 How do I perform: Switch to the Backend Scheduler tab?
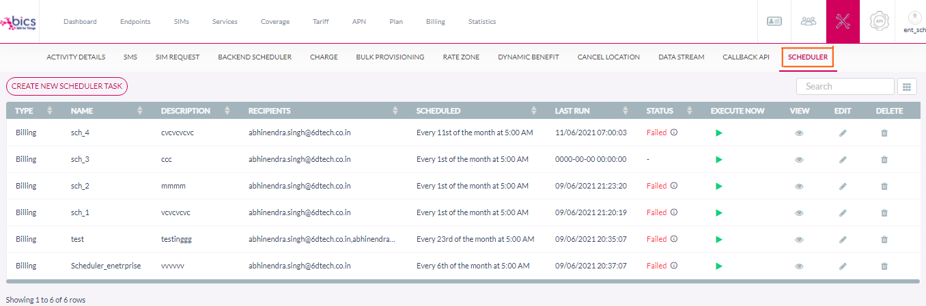coord(255,57)
